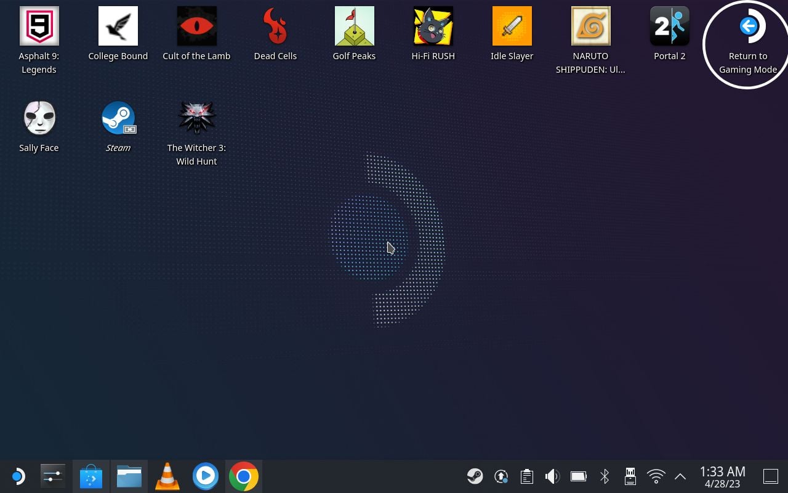Viewport: 788px width, 493px height.
Task: Click the blue play-button app in the taskbar
Action: coord(206,476)
